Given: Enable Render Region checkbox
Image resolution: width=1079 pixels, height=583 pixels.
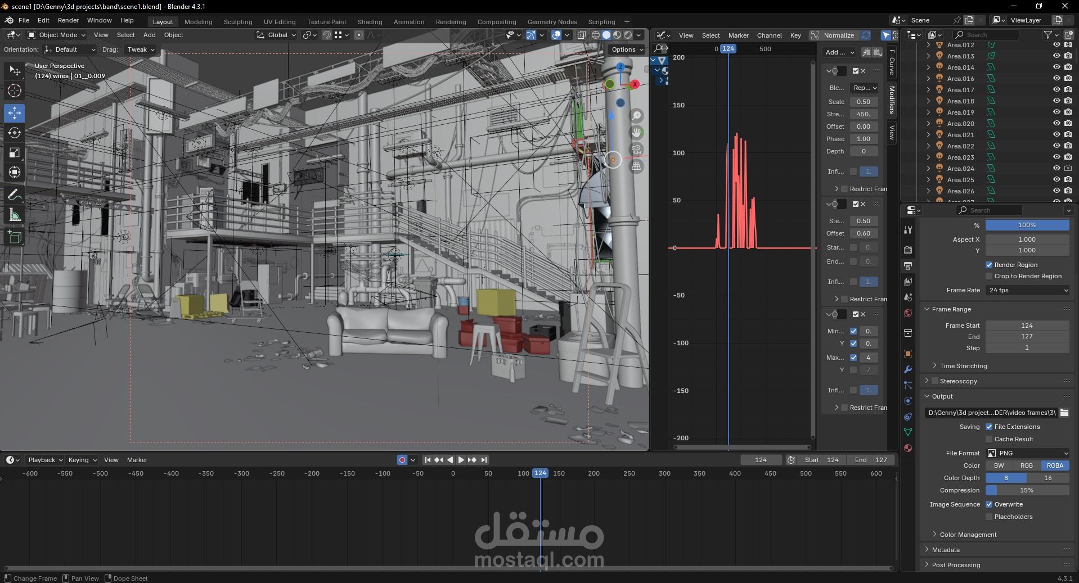Looking at the screenshot, I should pyautogui.click(x=989, y=265).
